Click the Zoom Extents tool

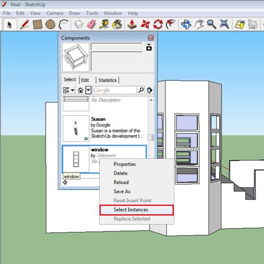pos(224,24)
